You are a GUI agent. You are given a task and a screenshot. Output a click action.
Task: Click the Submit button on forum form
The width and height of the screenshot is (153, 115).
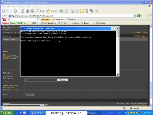[31, 94]
